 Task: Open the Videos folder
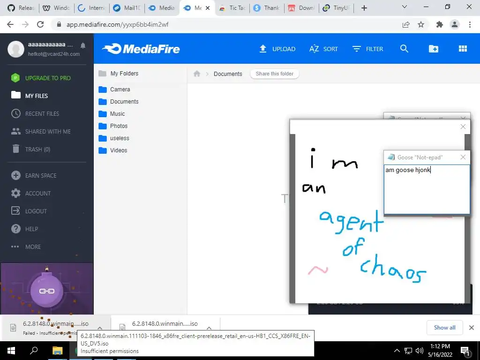[112, 150]
